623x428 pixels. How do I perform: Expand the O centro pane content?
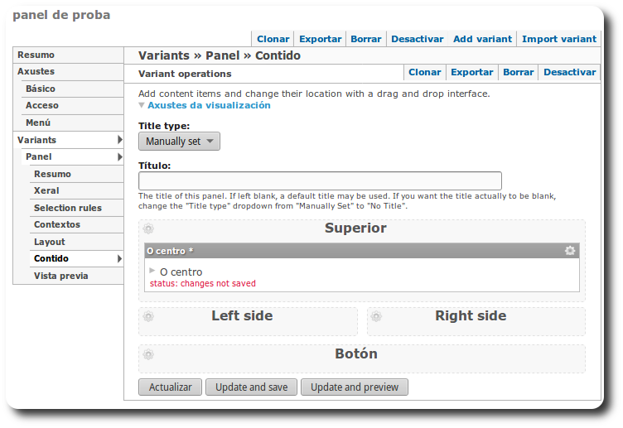tap(152, 271)
